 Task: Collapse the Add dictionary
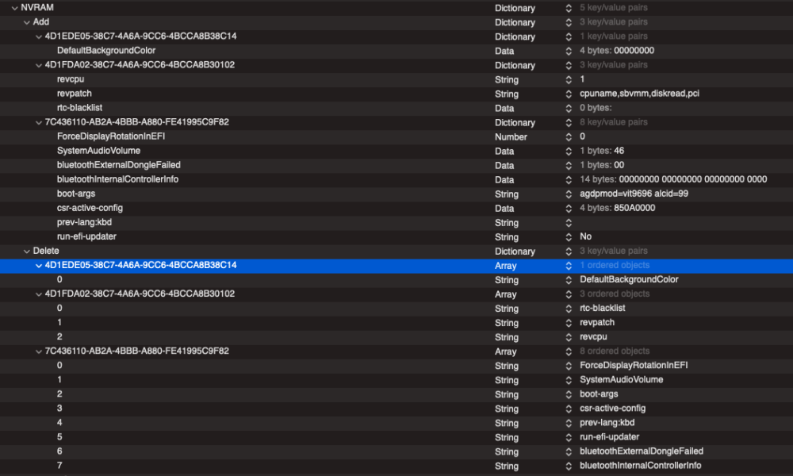27,22
